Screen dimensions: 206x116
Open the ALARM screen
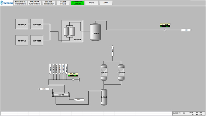[x=106, y=3]
